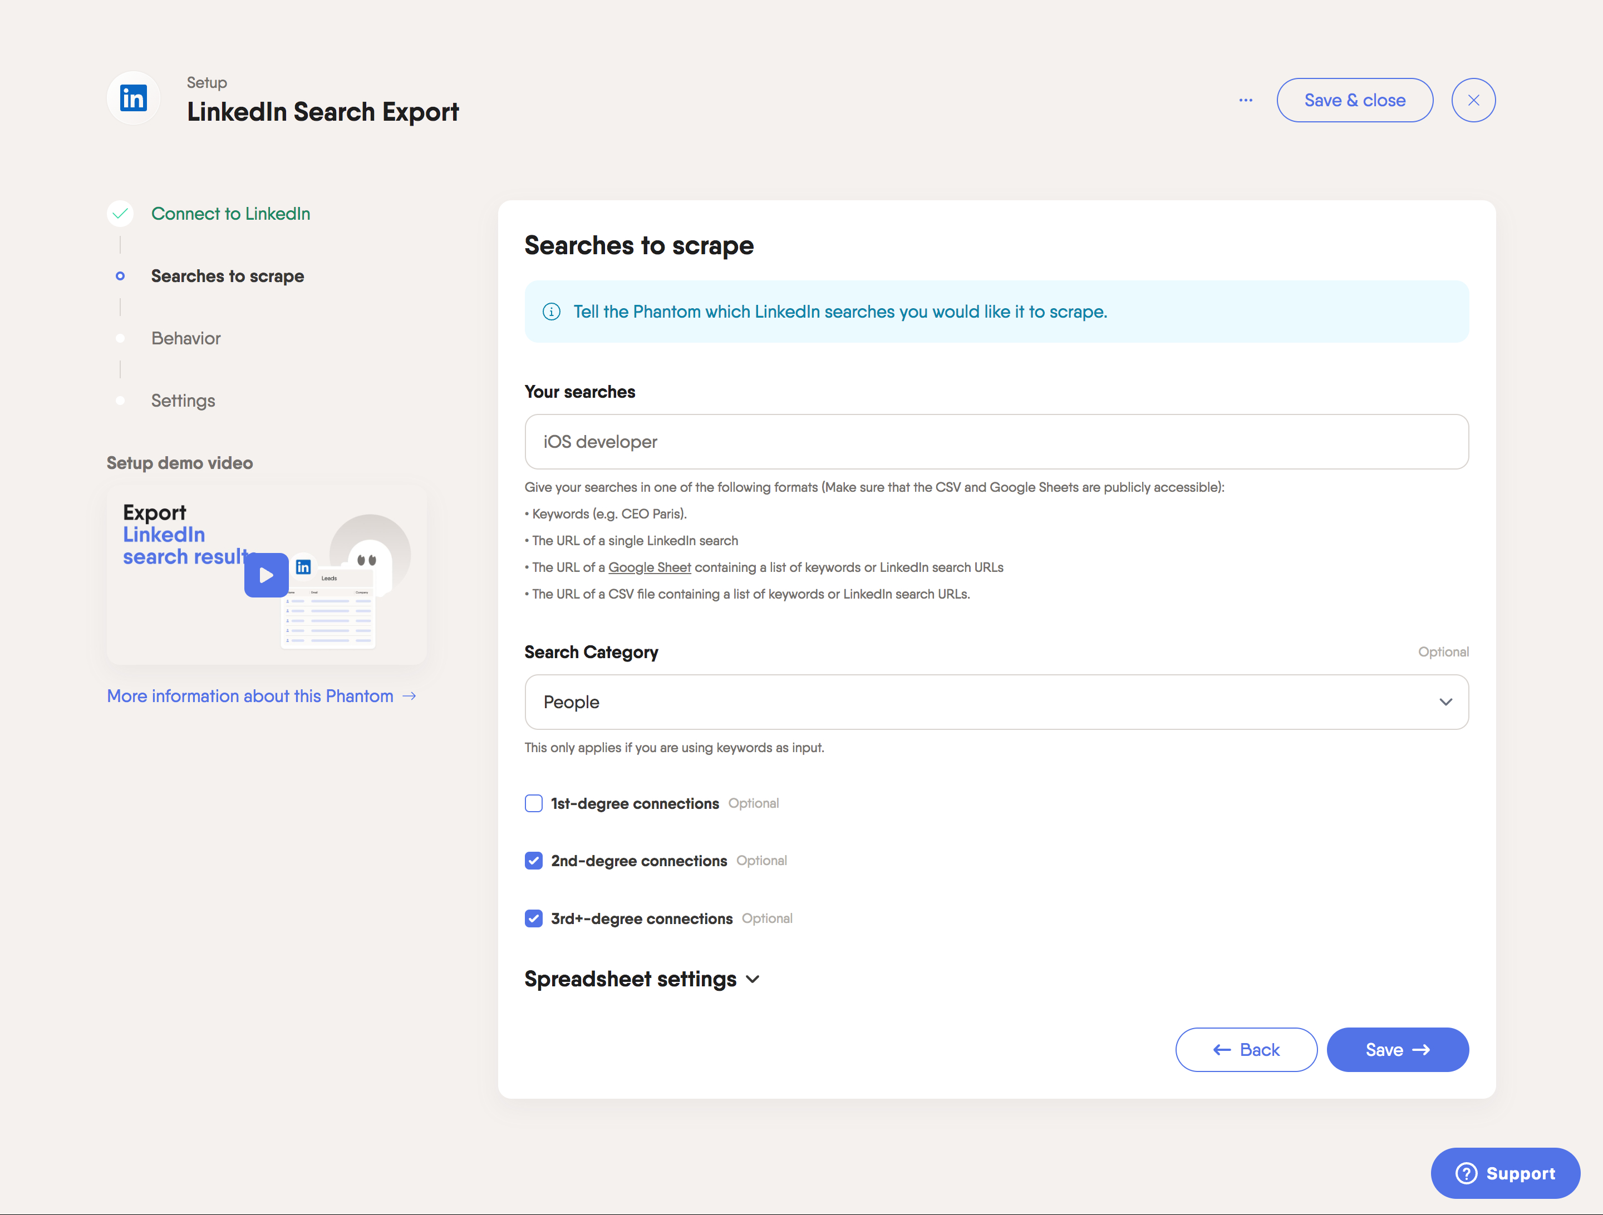Click the Searches to scrape heading
Viewport: 1603px width, 1215px height.
pyautogui.click(x=638, y=245)
